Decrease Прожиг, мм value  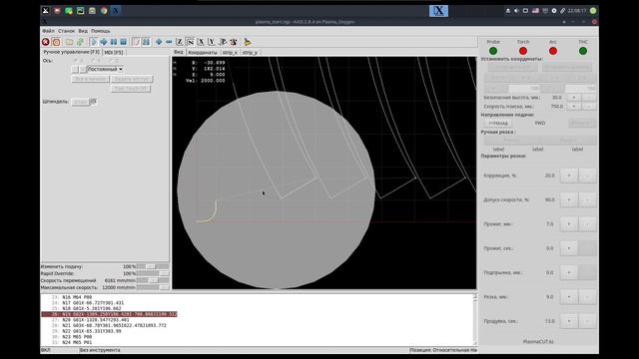tap(587, 223)
